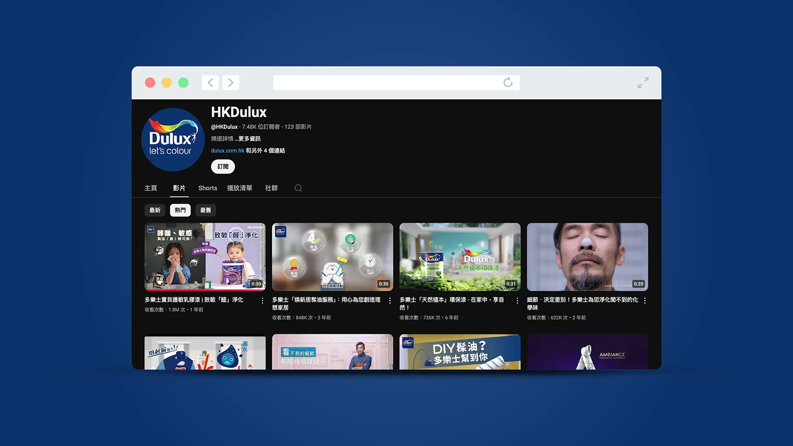Open the man with nose strip video thumbnail
The height and width of the screenshot is (446, 793).
587,257
